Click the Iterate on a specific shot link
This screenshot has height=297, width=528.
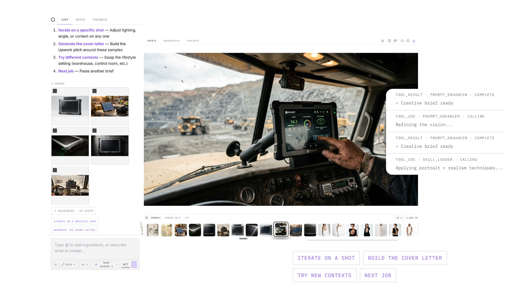pos(81,30)
